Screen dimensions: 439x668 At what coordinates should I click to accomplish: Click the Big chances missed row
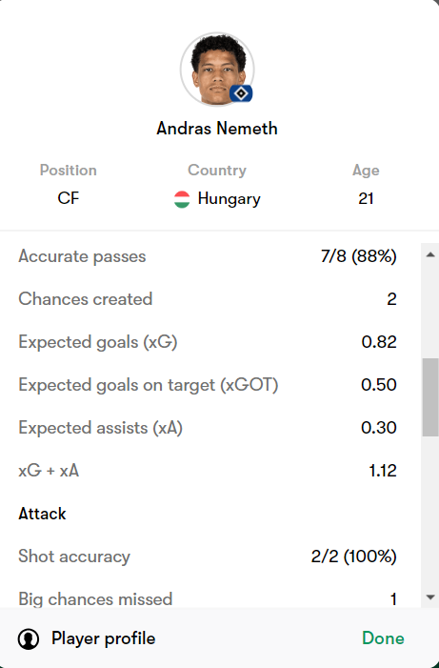(208, 598)
